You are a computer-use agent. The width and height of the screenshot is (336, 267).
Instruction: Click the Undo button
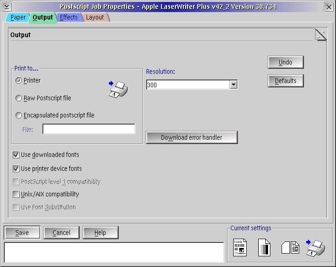tap(285, 62)
